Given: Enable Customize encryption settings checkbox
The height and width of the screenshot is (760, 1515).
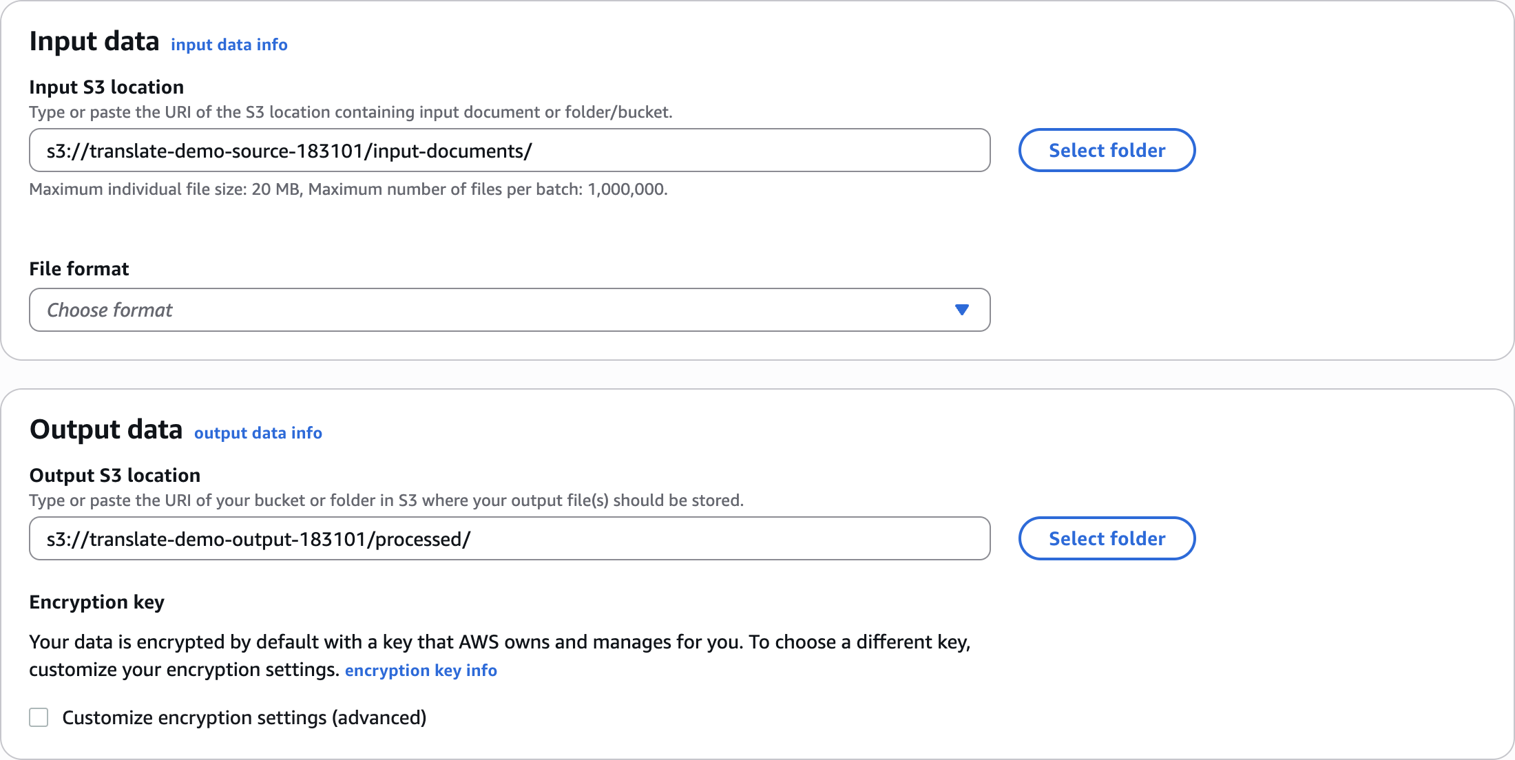Looking at the screenshot, I should [x=39, y=717].
